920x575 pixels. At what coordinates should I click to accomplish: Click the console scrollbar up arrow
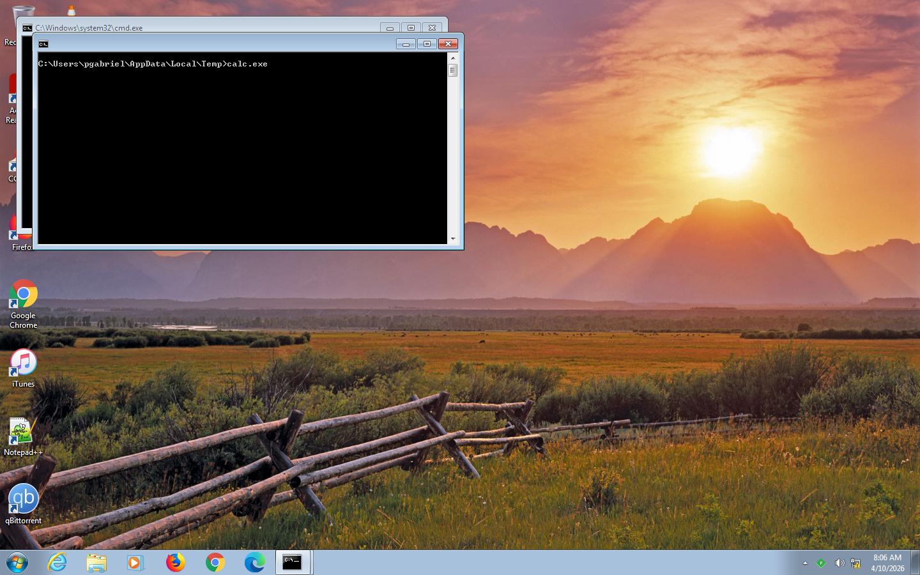(x=453, y=58)
